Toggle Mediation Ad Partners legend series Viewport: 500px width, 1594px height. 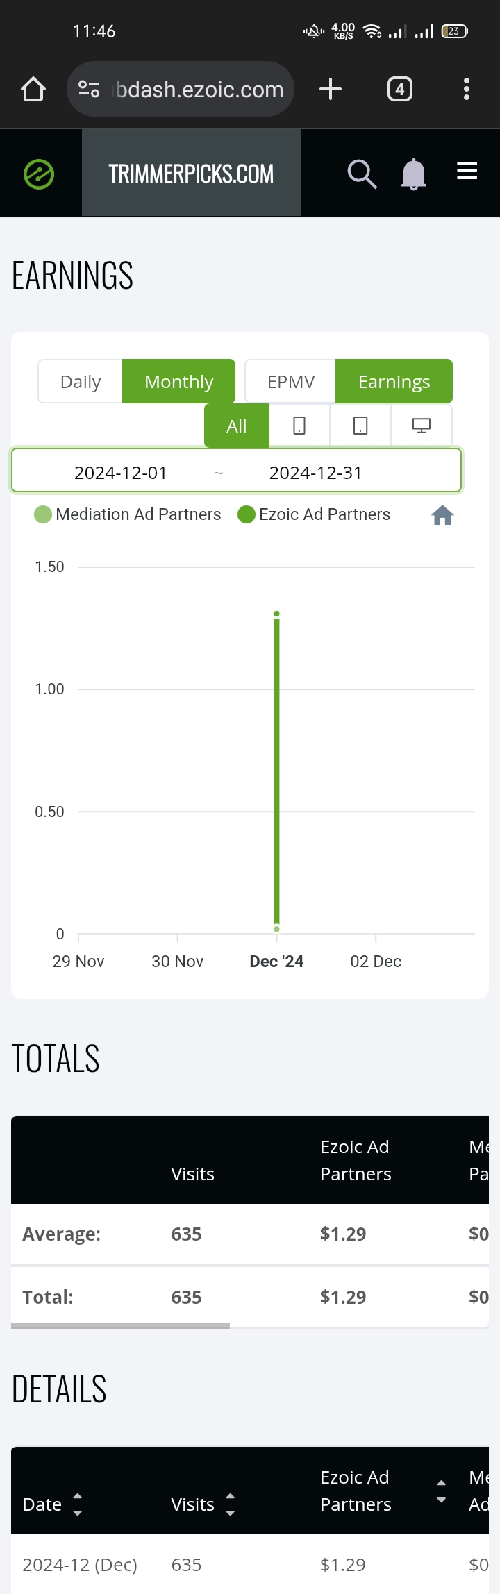pyautogui.click(x=128, y=514)
